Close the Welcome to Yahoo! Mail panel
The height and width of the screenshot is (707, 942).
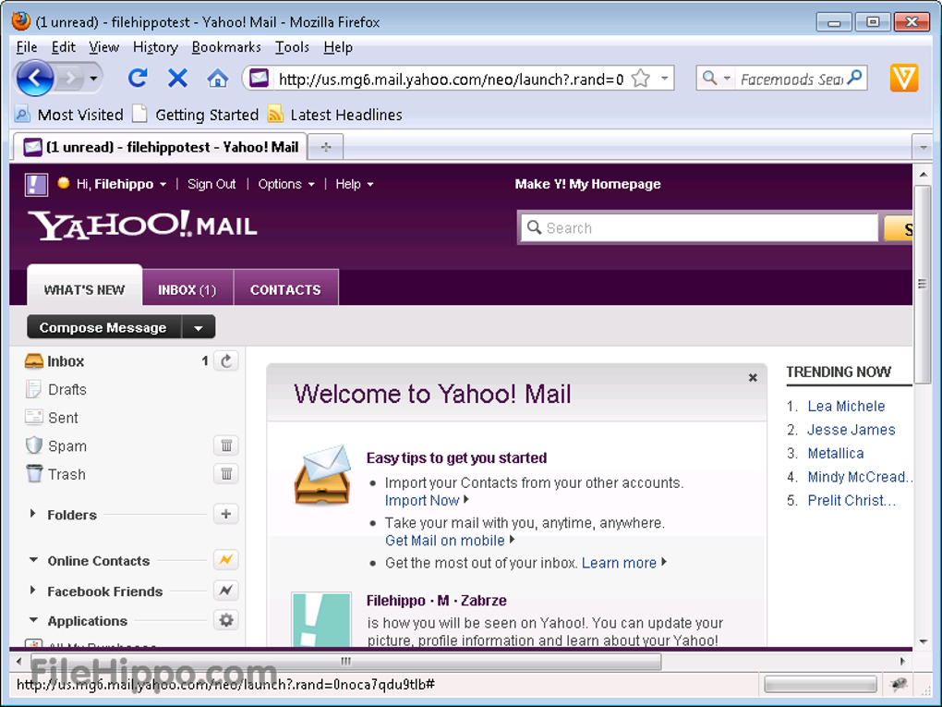753,377
